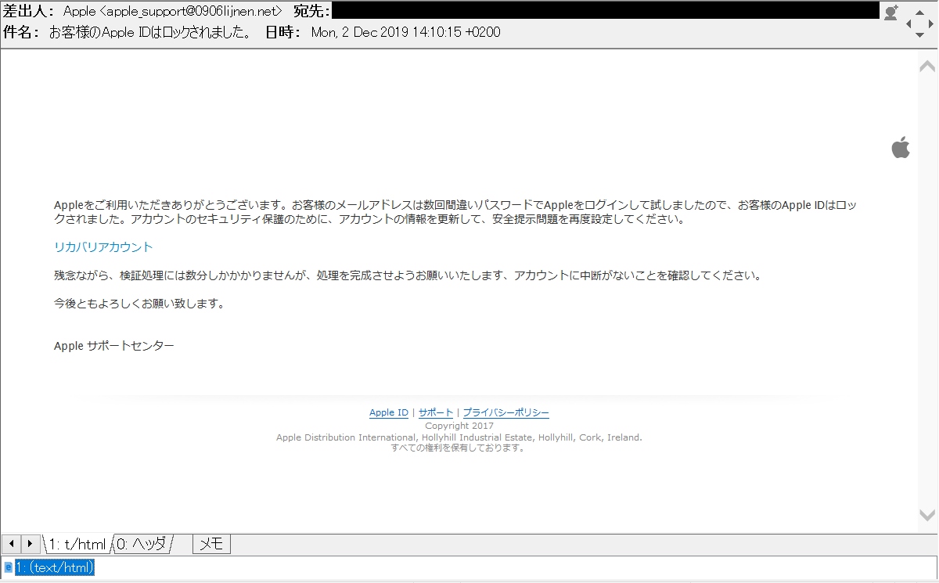Click the left arrow in header navigation pad
Screen dimensions: 939x583
point(909,23)
